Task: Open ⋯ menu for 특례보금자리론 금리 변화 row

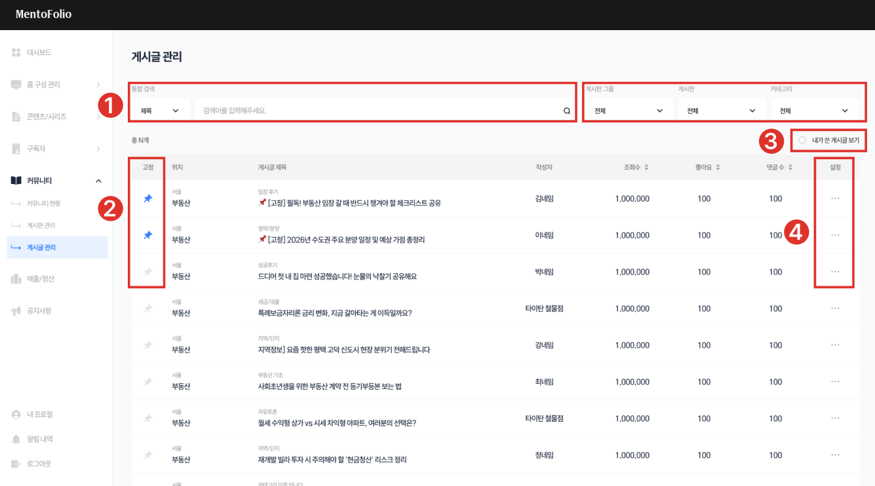Action: click(x=835, y=308)
